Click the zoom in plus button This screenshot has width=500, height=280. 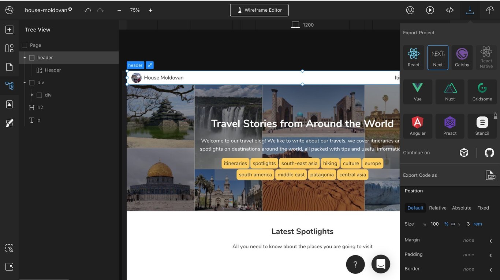pyautogui.click(x=150, y=10)
